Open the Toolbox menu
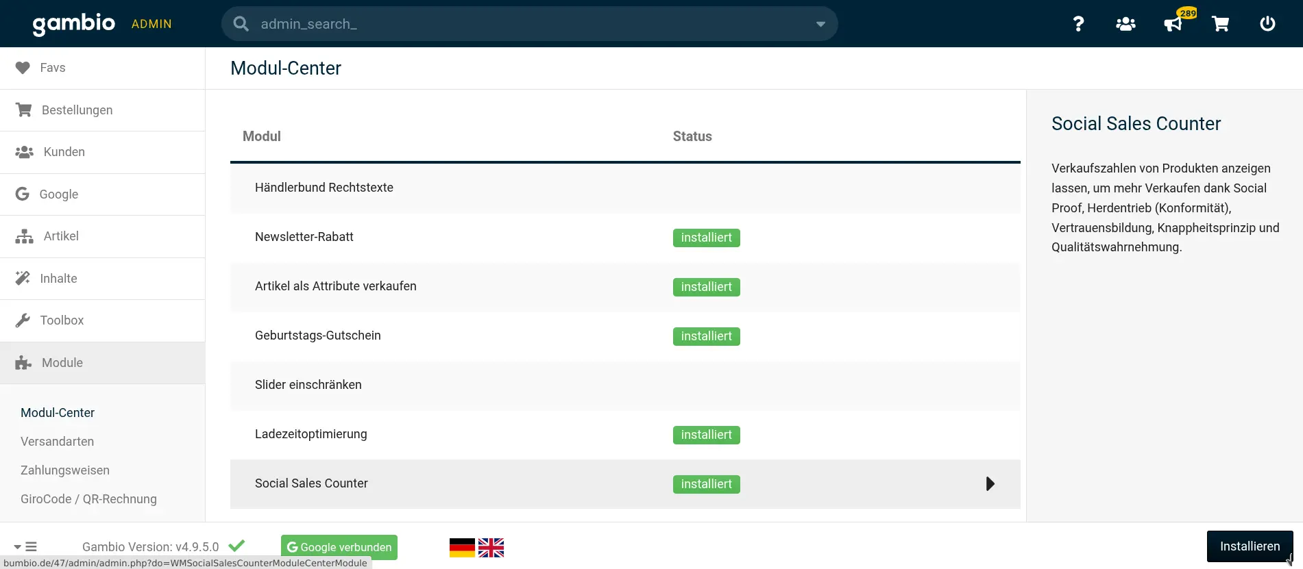 click(x=103, y=320)
